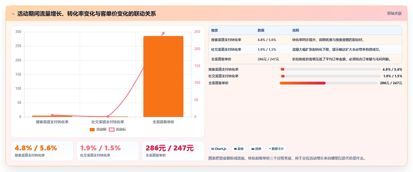Click the line point above 全渠道客单价 bar

point(163,33)
